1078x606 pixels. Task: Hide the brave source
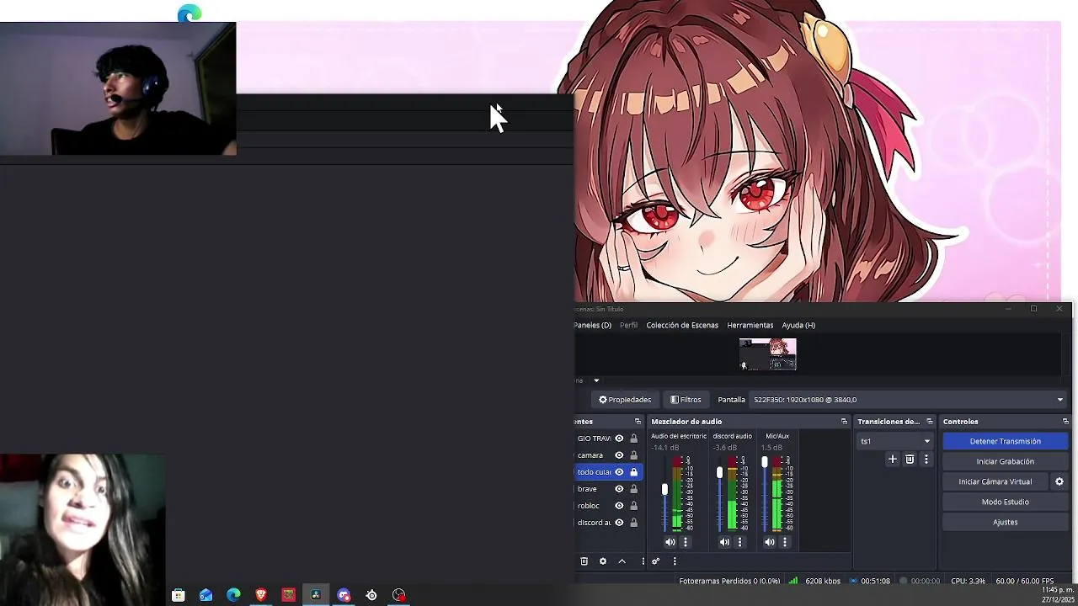[x=619, y=488]
